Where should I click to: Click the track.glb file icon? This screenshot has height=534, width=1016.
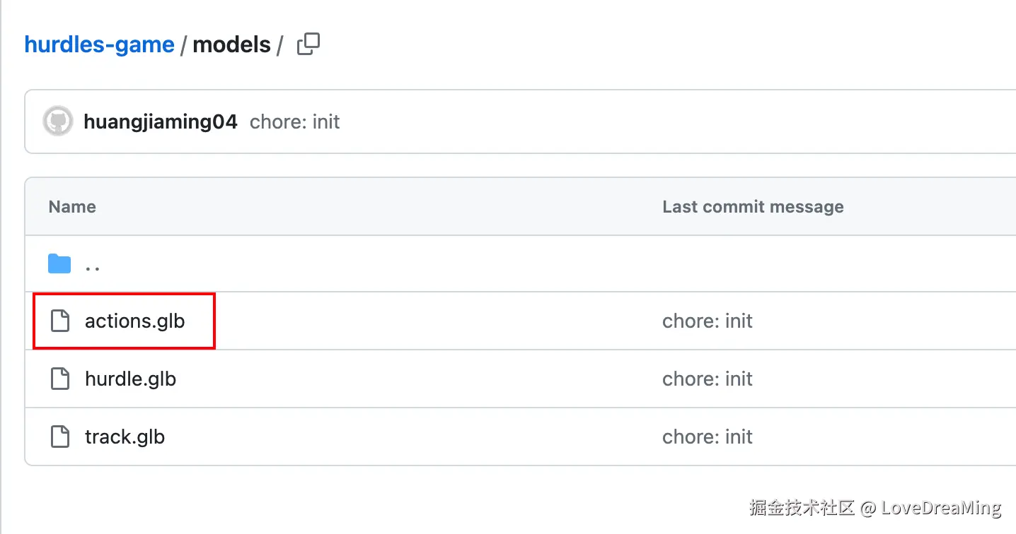60,437
